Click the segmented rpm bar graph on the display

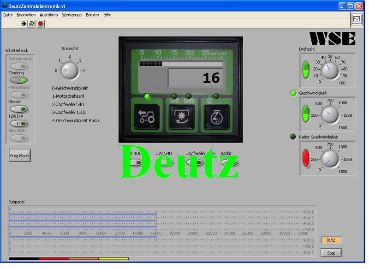click(x=181, y=64)
